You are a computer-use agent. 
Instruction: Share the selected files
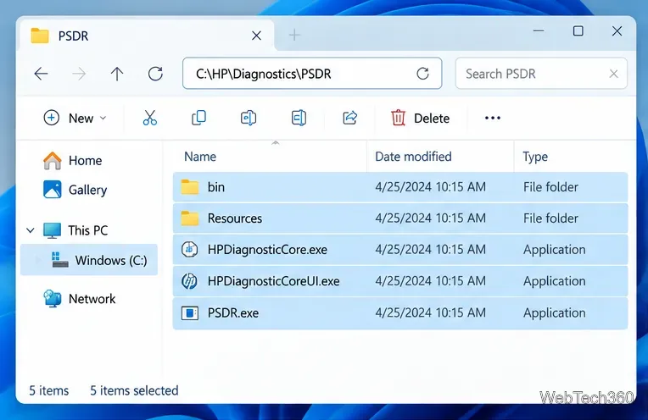tap(349, 118)
